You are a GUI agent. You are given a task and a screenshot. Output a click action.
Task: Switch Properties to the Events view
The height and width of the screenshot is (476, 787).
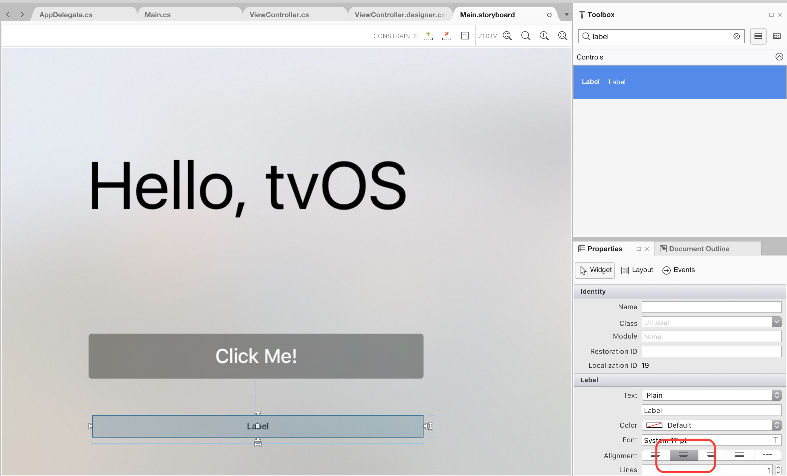(678, 270)
